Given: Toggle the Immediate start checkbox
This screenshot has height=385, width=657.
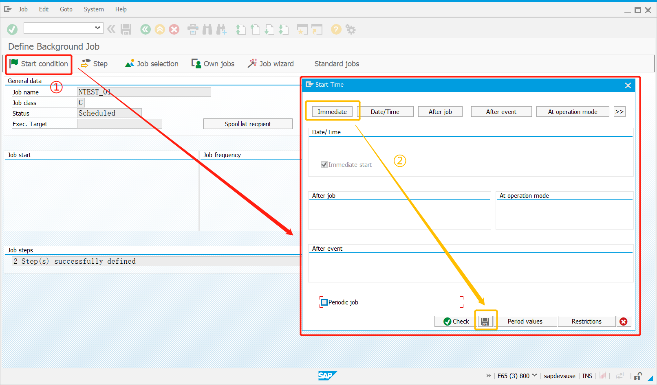Looking at the screenshot, I should click(x=324, y=164).
